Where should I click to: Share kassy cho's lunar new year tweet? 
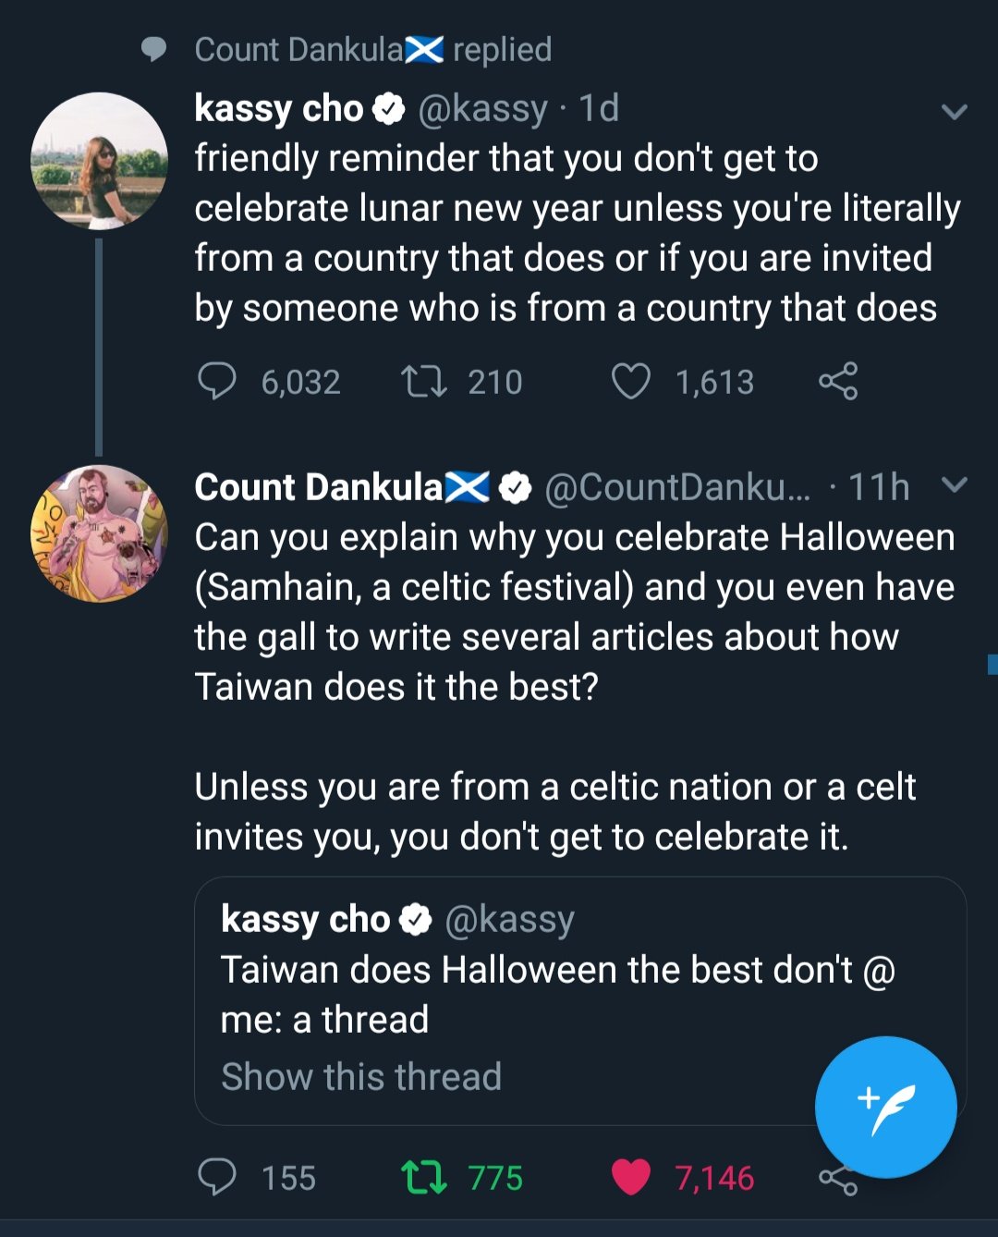(x=838, y=381)
